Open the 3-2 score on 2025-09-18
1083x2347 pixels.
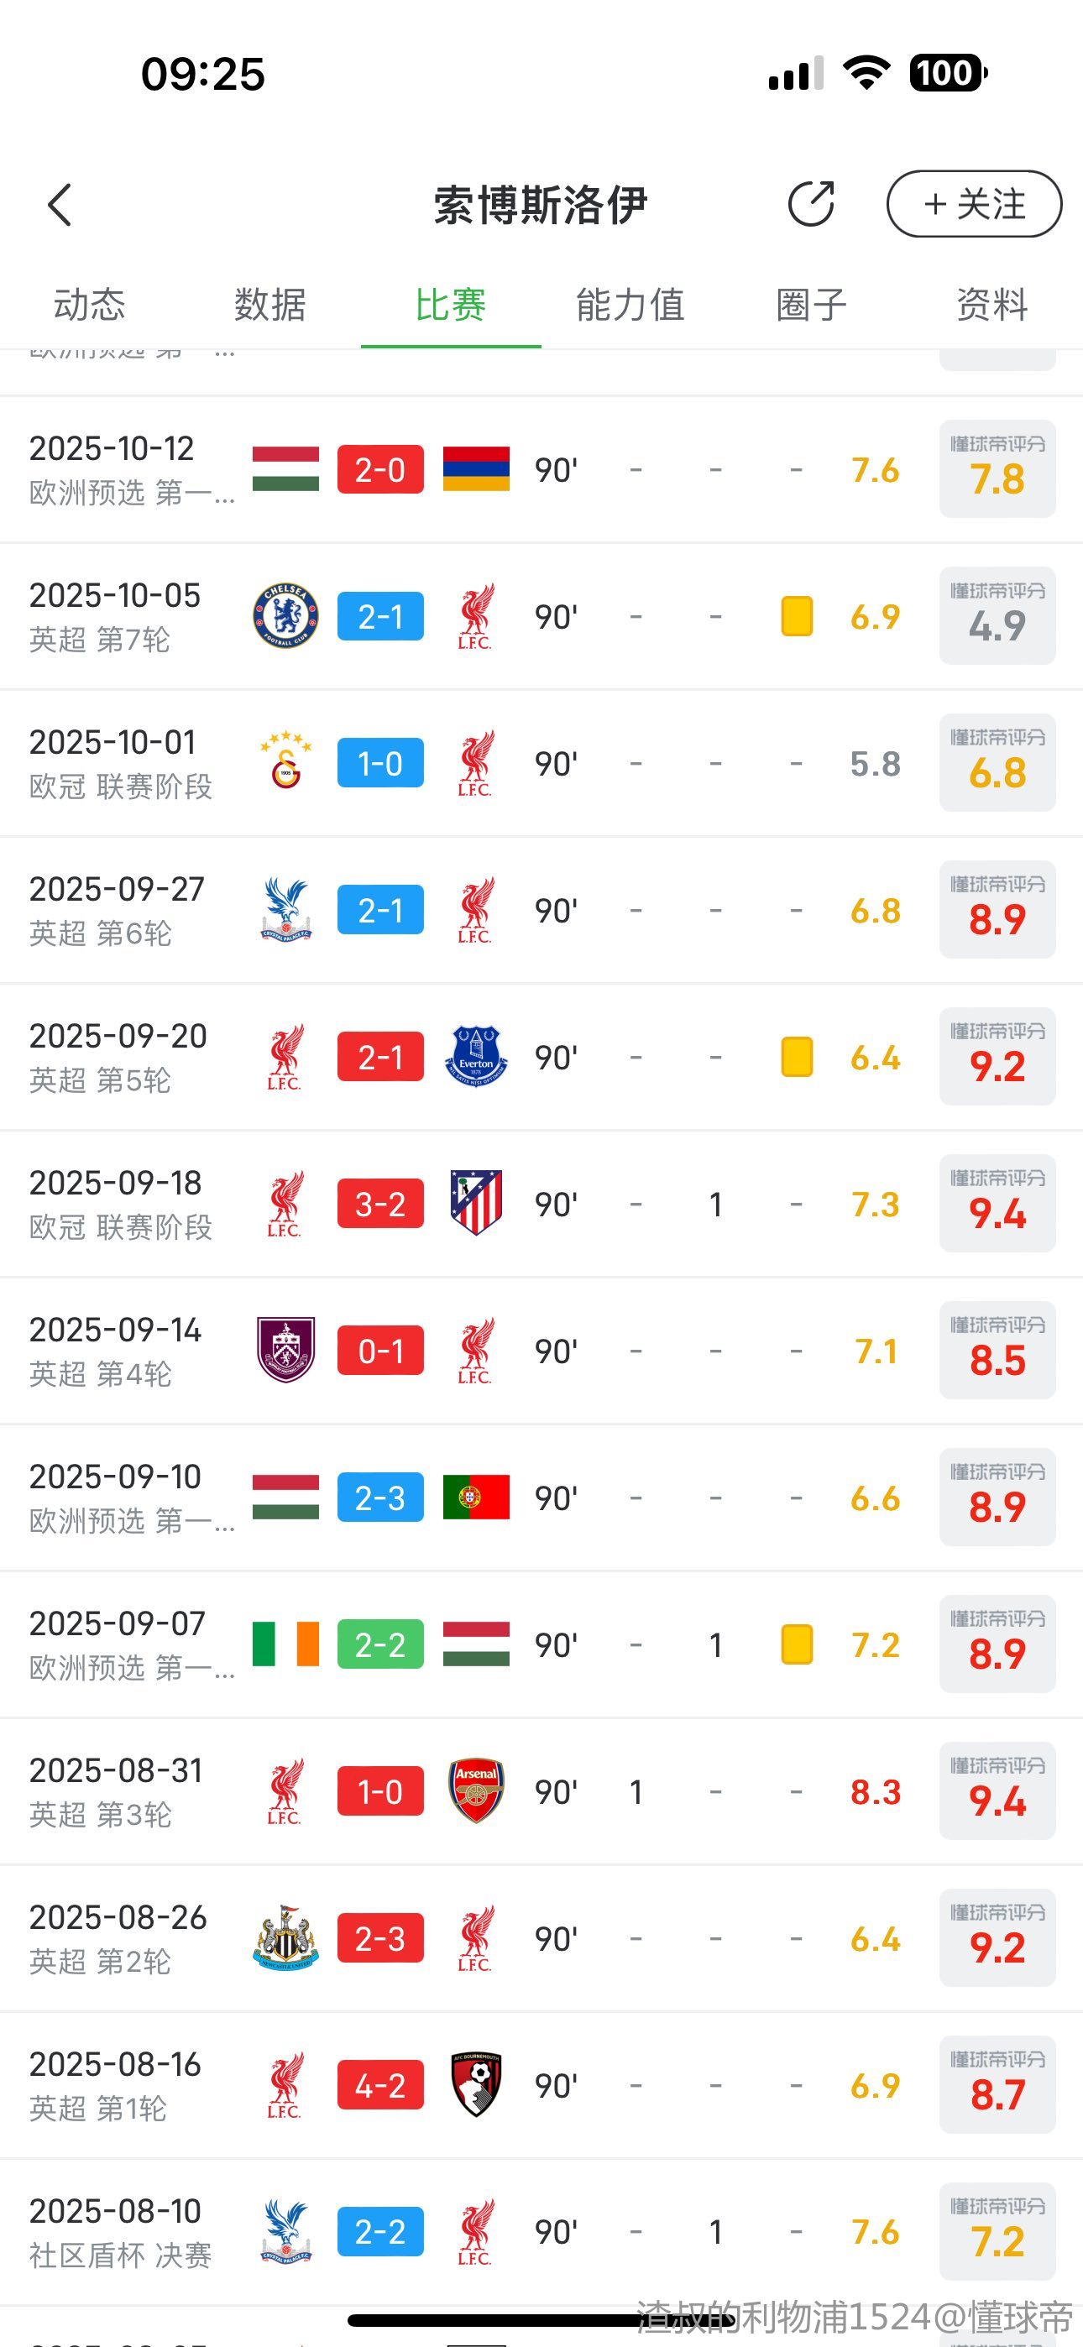point(380,1204)
